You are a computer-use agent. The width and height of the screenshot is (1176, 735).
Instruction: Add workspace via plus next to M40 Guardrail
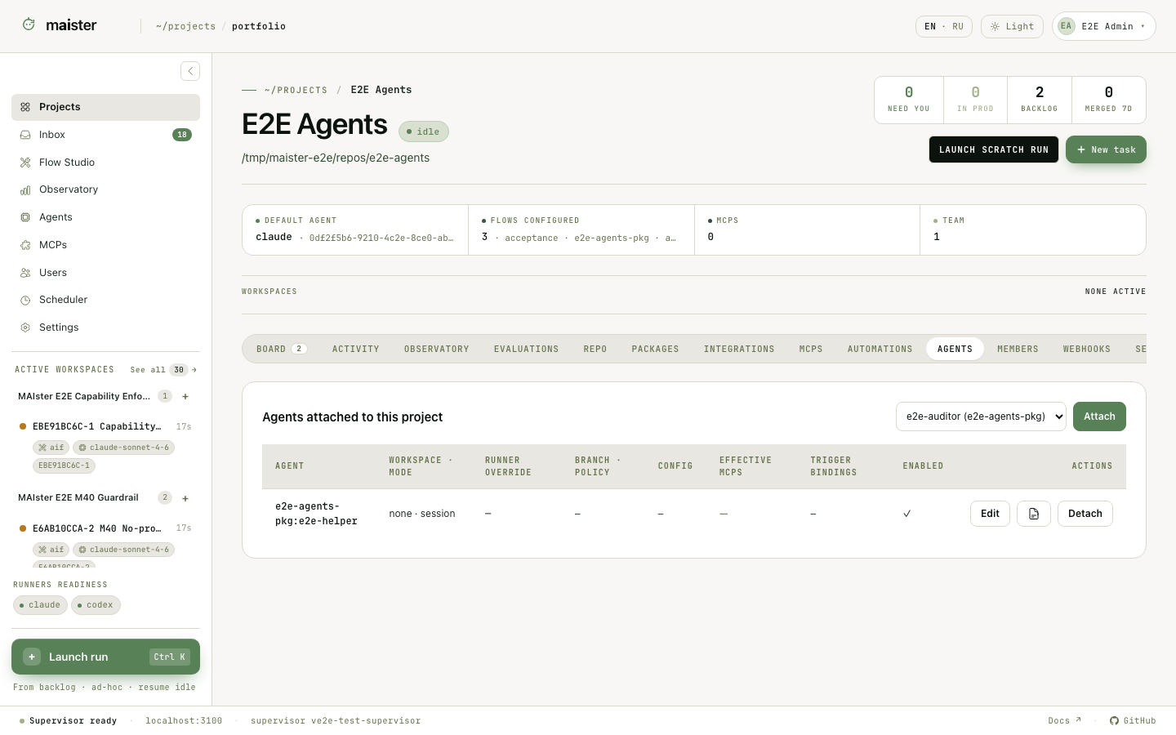(x=185, y=498)
